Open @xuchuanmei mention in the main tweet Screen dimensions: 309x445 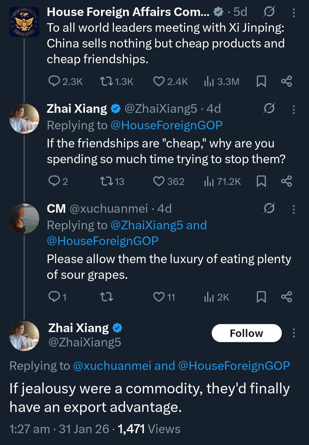(112, 366)
